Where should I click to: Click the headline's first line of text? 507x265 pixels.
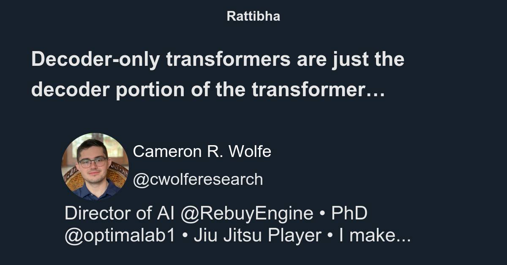point(218,59)
